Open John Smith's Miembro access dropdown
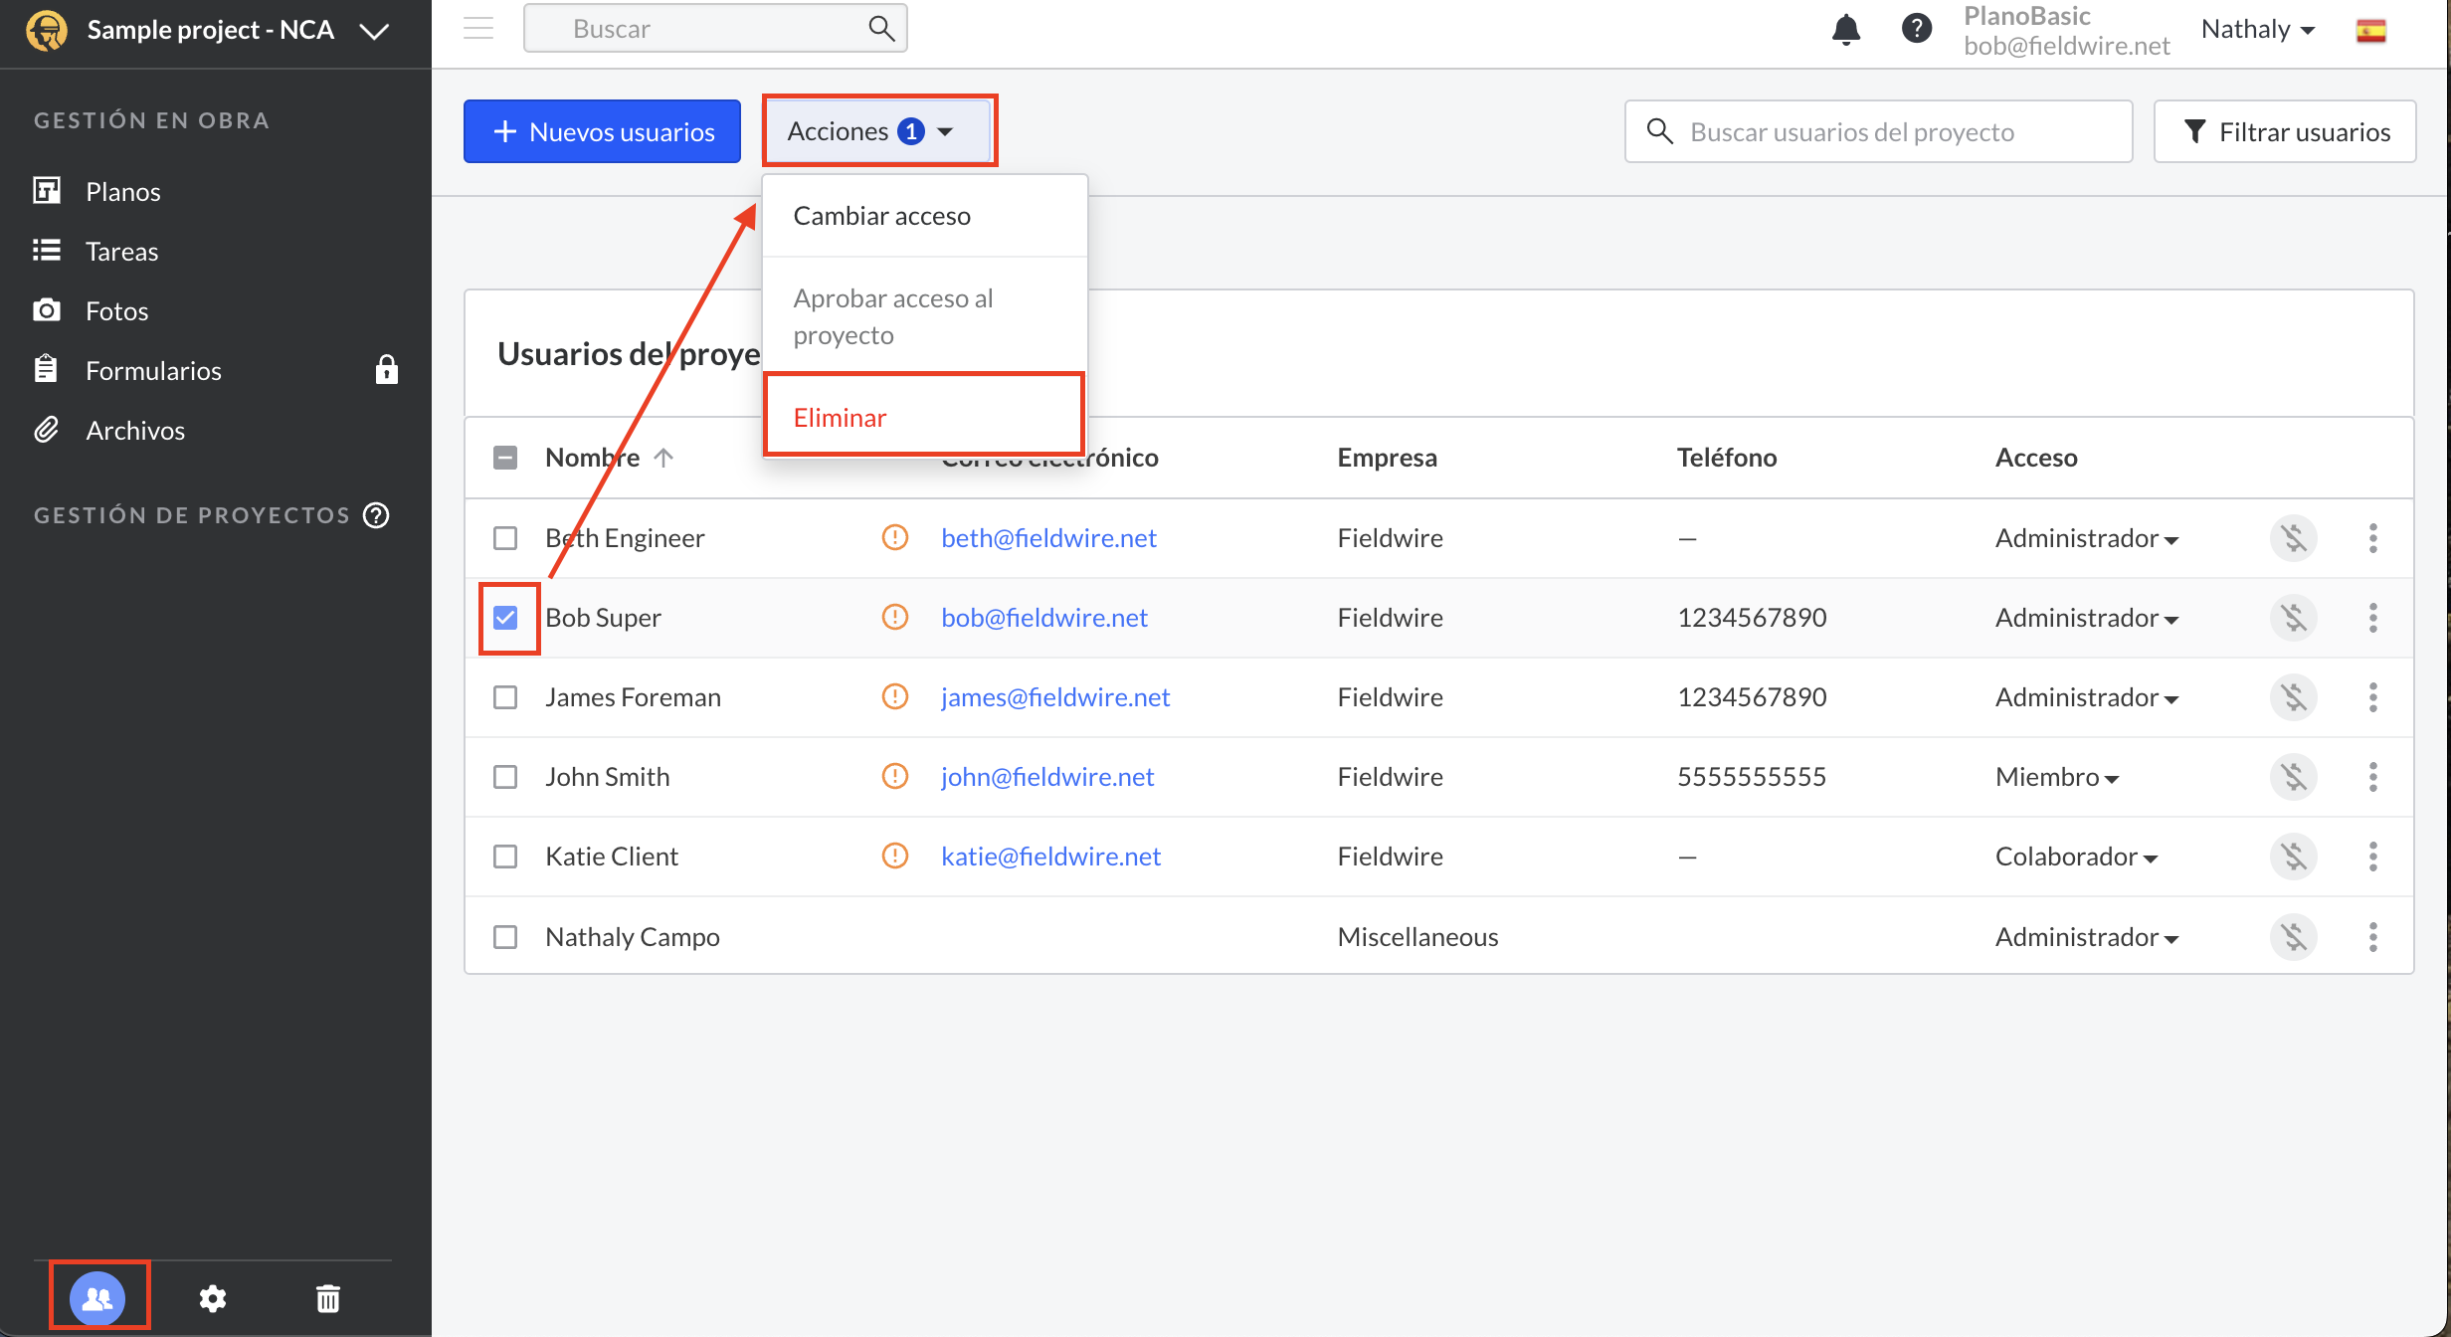 (2057, 777)
